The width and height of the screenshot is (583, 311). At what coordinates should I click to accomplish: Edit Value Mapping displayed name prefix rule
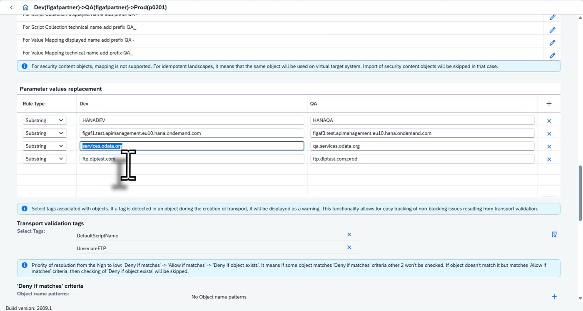point(553,43)
